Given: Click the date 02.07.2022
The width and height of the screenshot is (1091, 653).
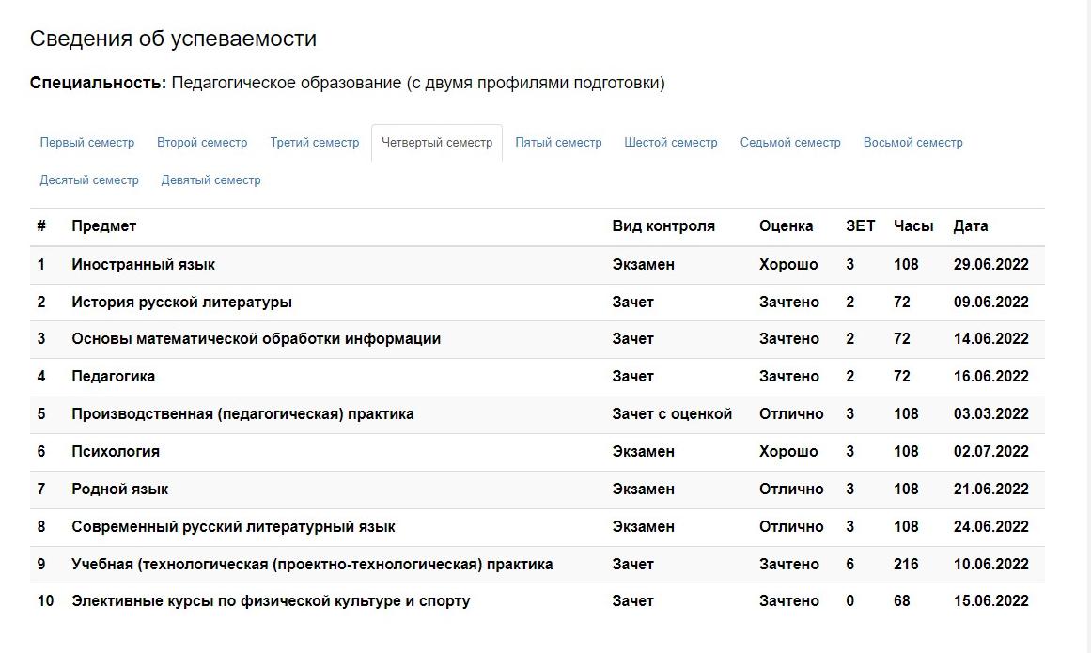Looking at the screenshot, I should (990, 451).
